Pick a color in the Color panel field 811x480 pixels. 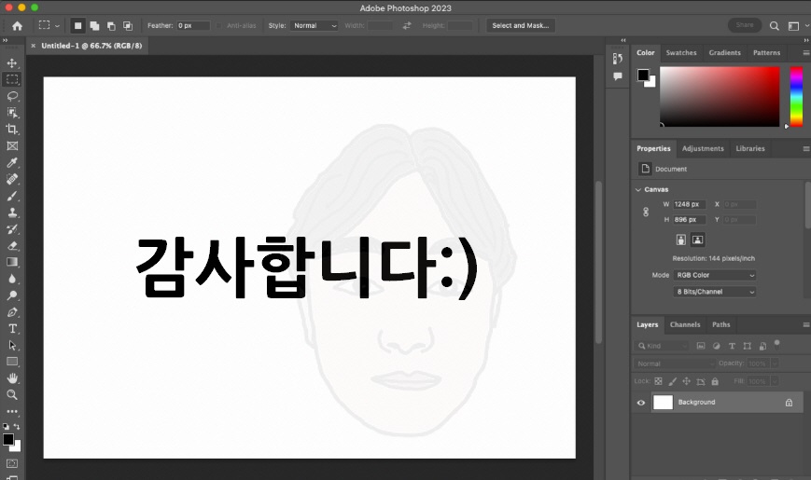coord(719,96)
